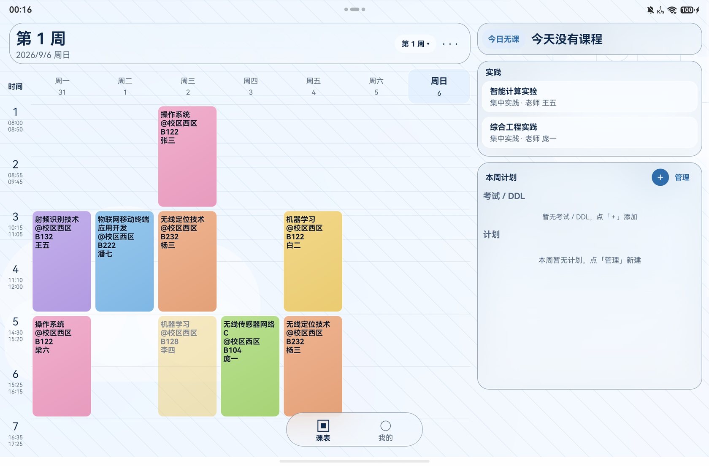Click the 本周暂无计划 hint text

click(x=590, y=260)
